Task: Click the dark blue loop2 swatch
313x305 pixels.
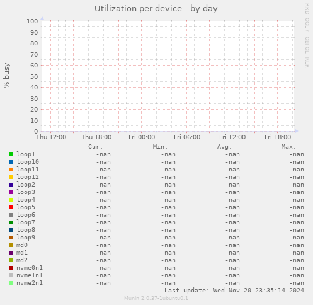Action: [11, 185]
